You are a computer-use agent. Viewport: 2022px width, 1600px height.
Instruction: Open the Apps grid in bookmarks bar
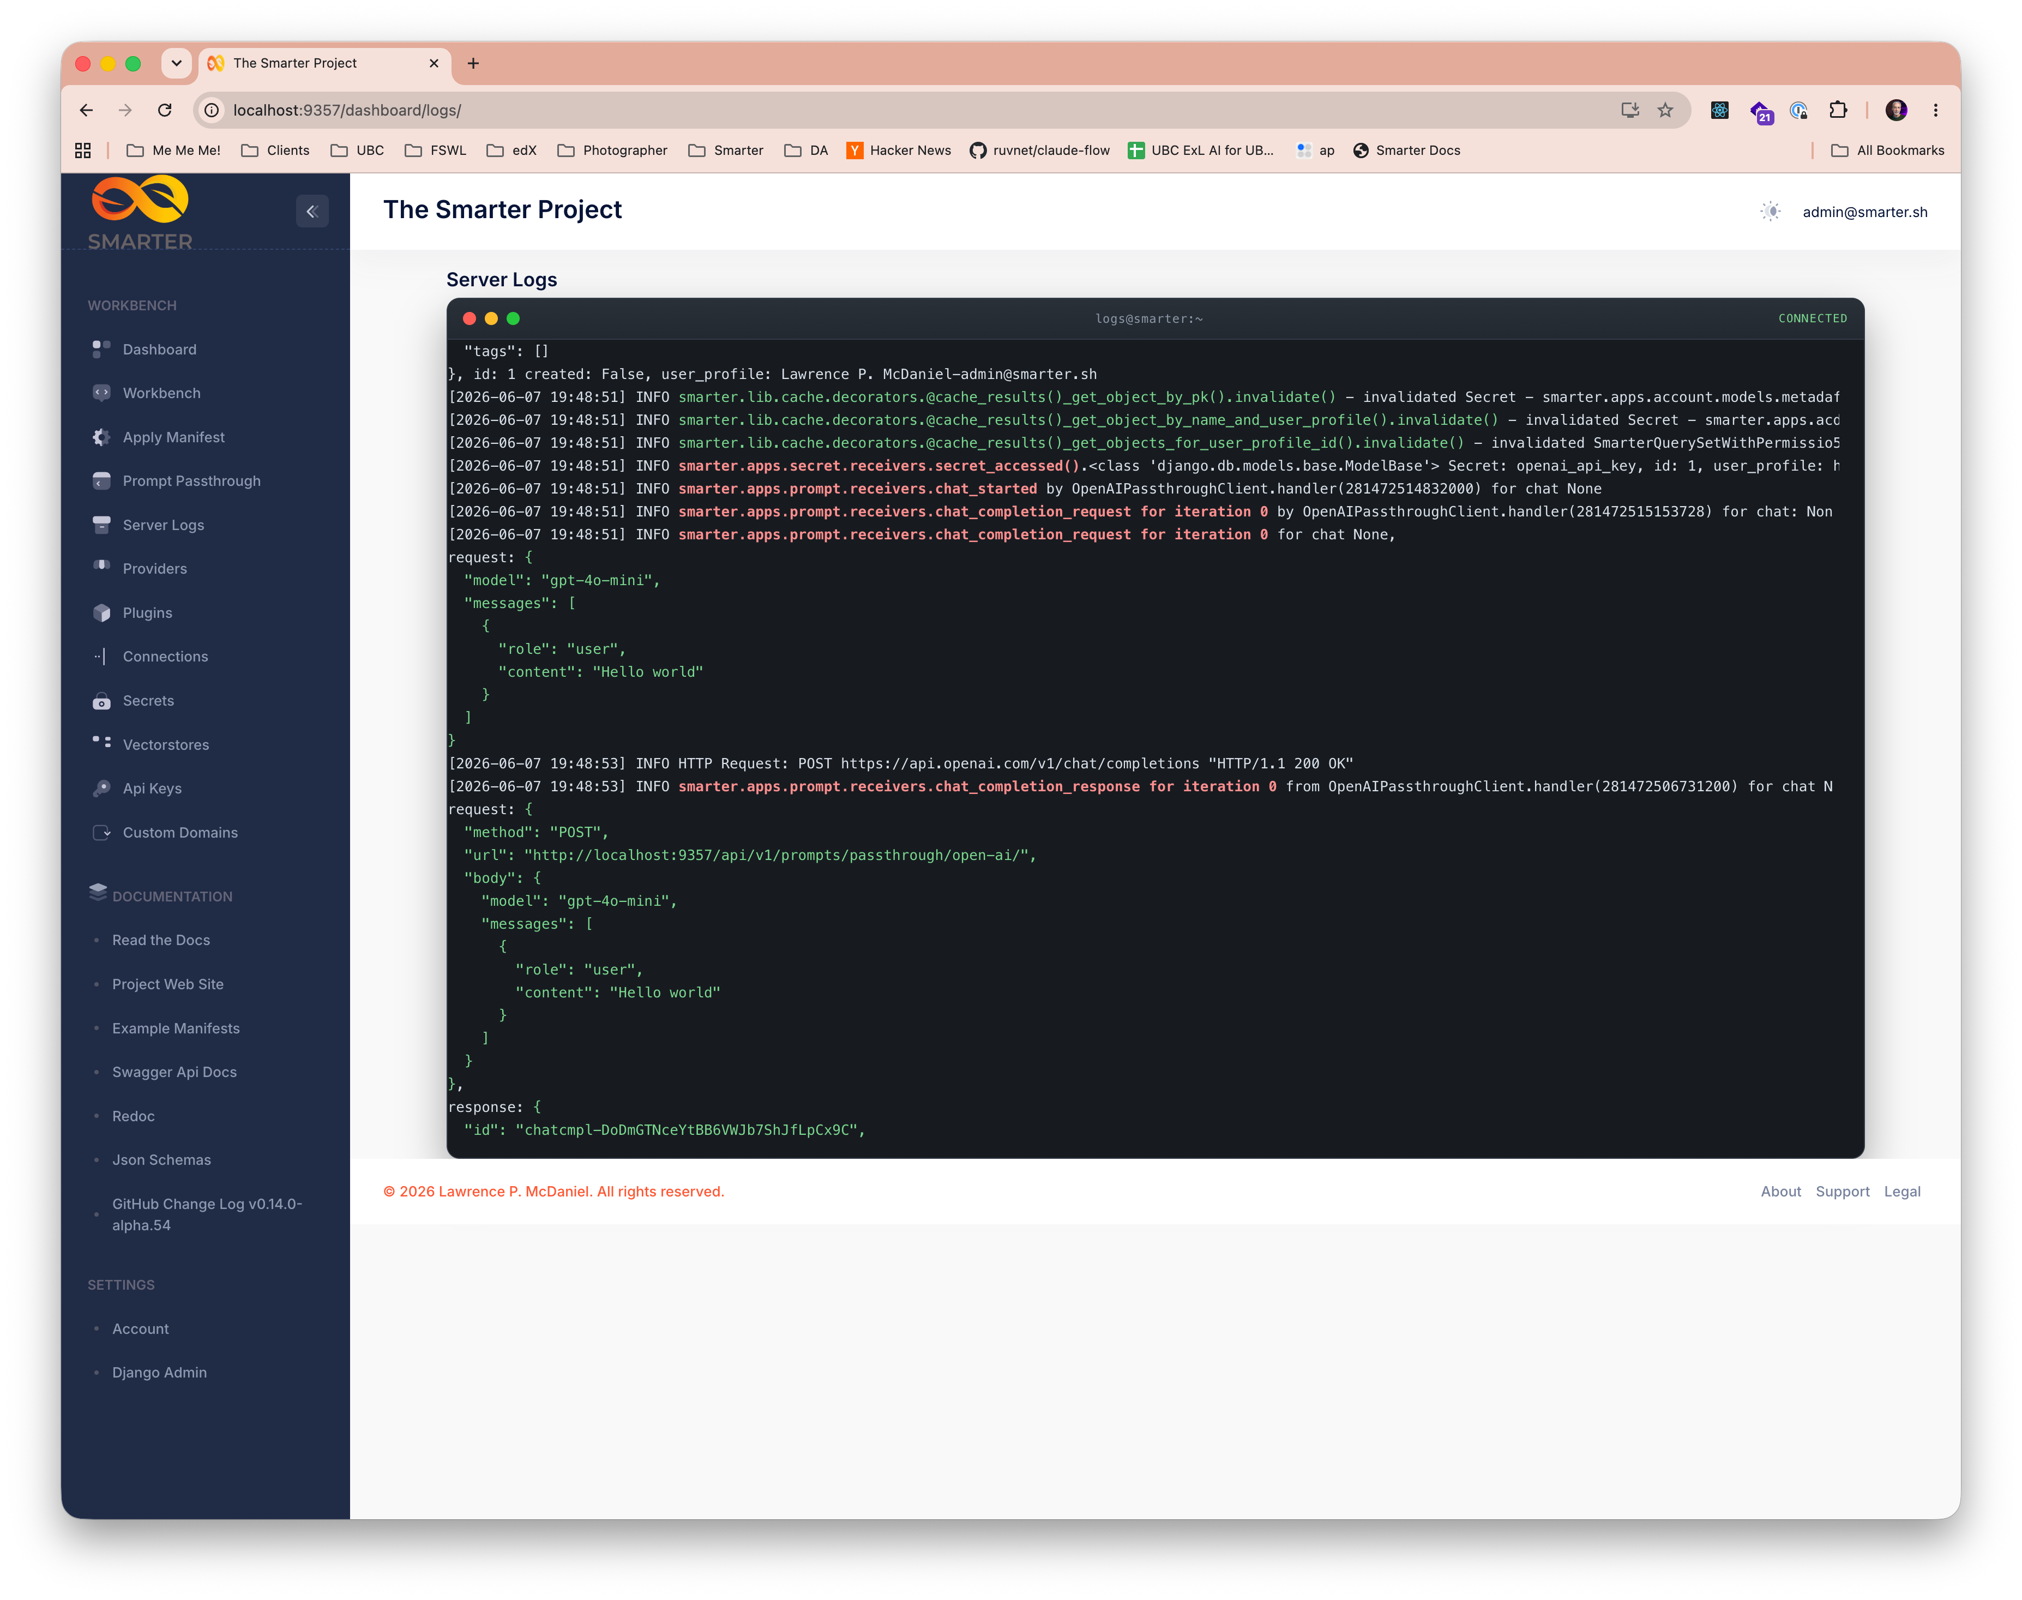click(82, 151)
